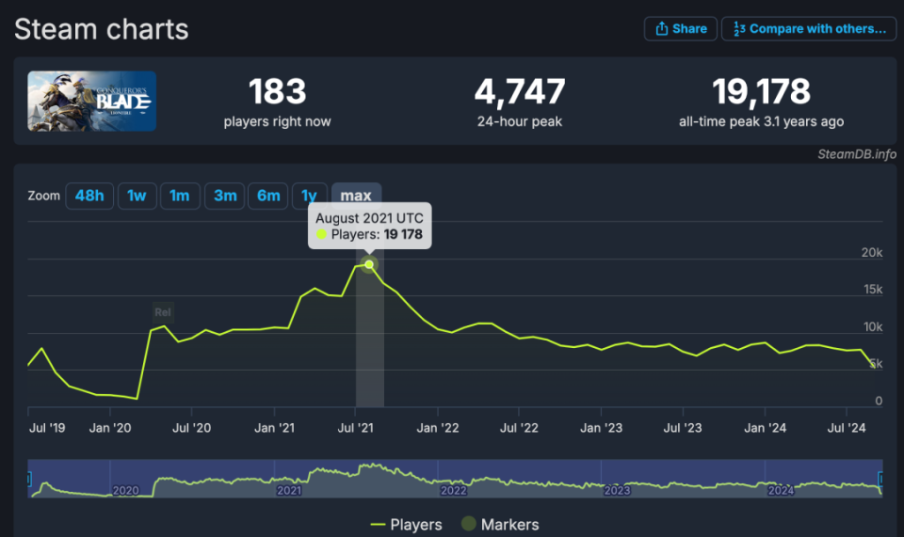904x537 pixels.
Task: Click the Jul '20 axis label
Action: [x=191, y=428]
